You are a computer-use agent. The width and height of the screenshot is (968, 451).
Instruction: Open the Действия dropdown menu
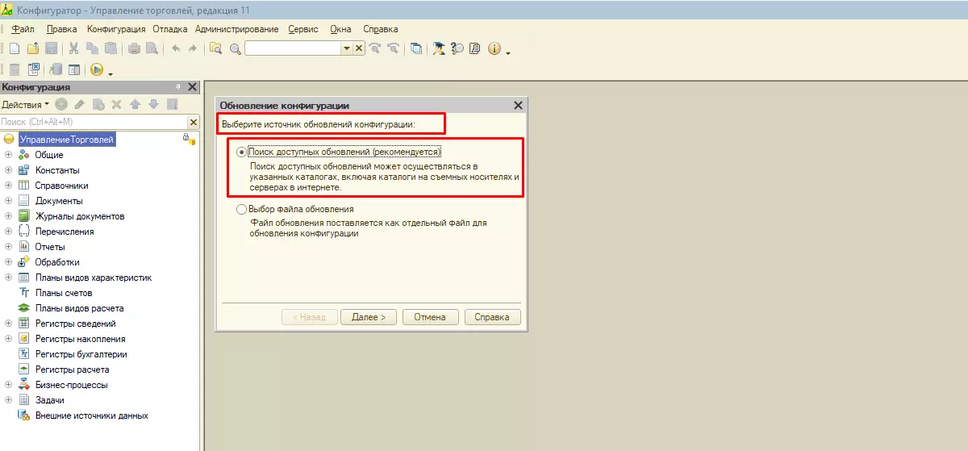point(25,104)
